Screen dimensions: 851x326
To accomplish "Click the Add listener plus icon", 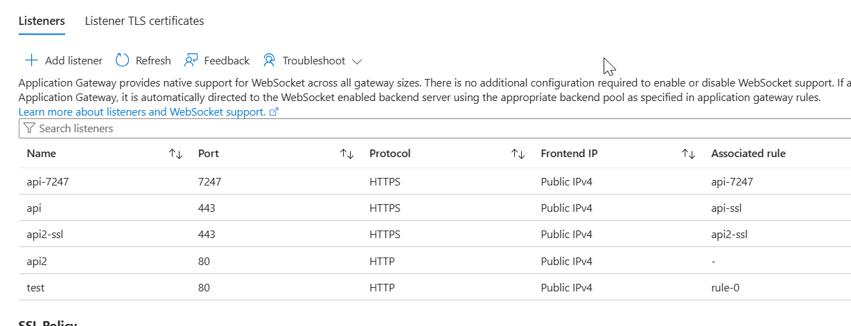I will tap(31, 60).
